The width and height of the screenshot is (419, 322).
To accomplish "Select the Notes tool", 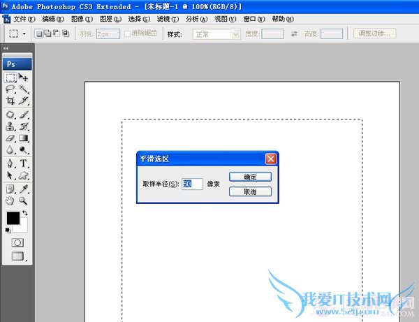I will coord(10,189).
